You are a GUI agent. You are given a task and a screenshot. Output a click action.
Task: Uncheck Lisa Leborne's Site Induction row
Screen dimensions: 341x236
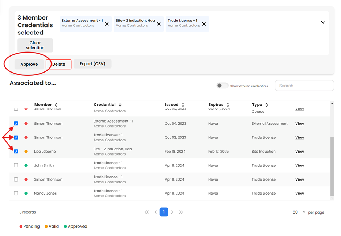click(16, 152)
